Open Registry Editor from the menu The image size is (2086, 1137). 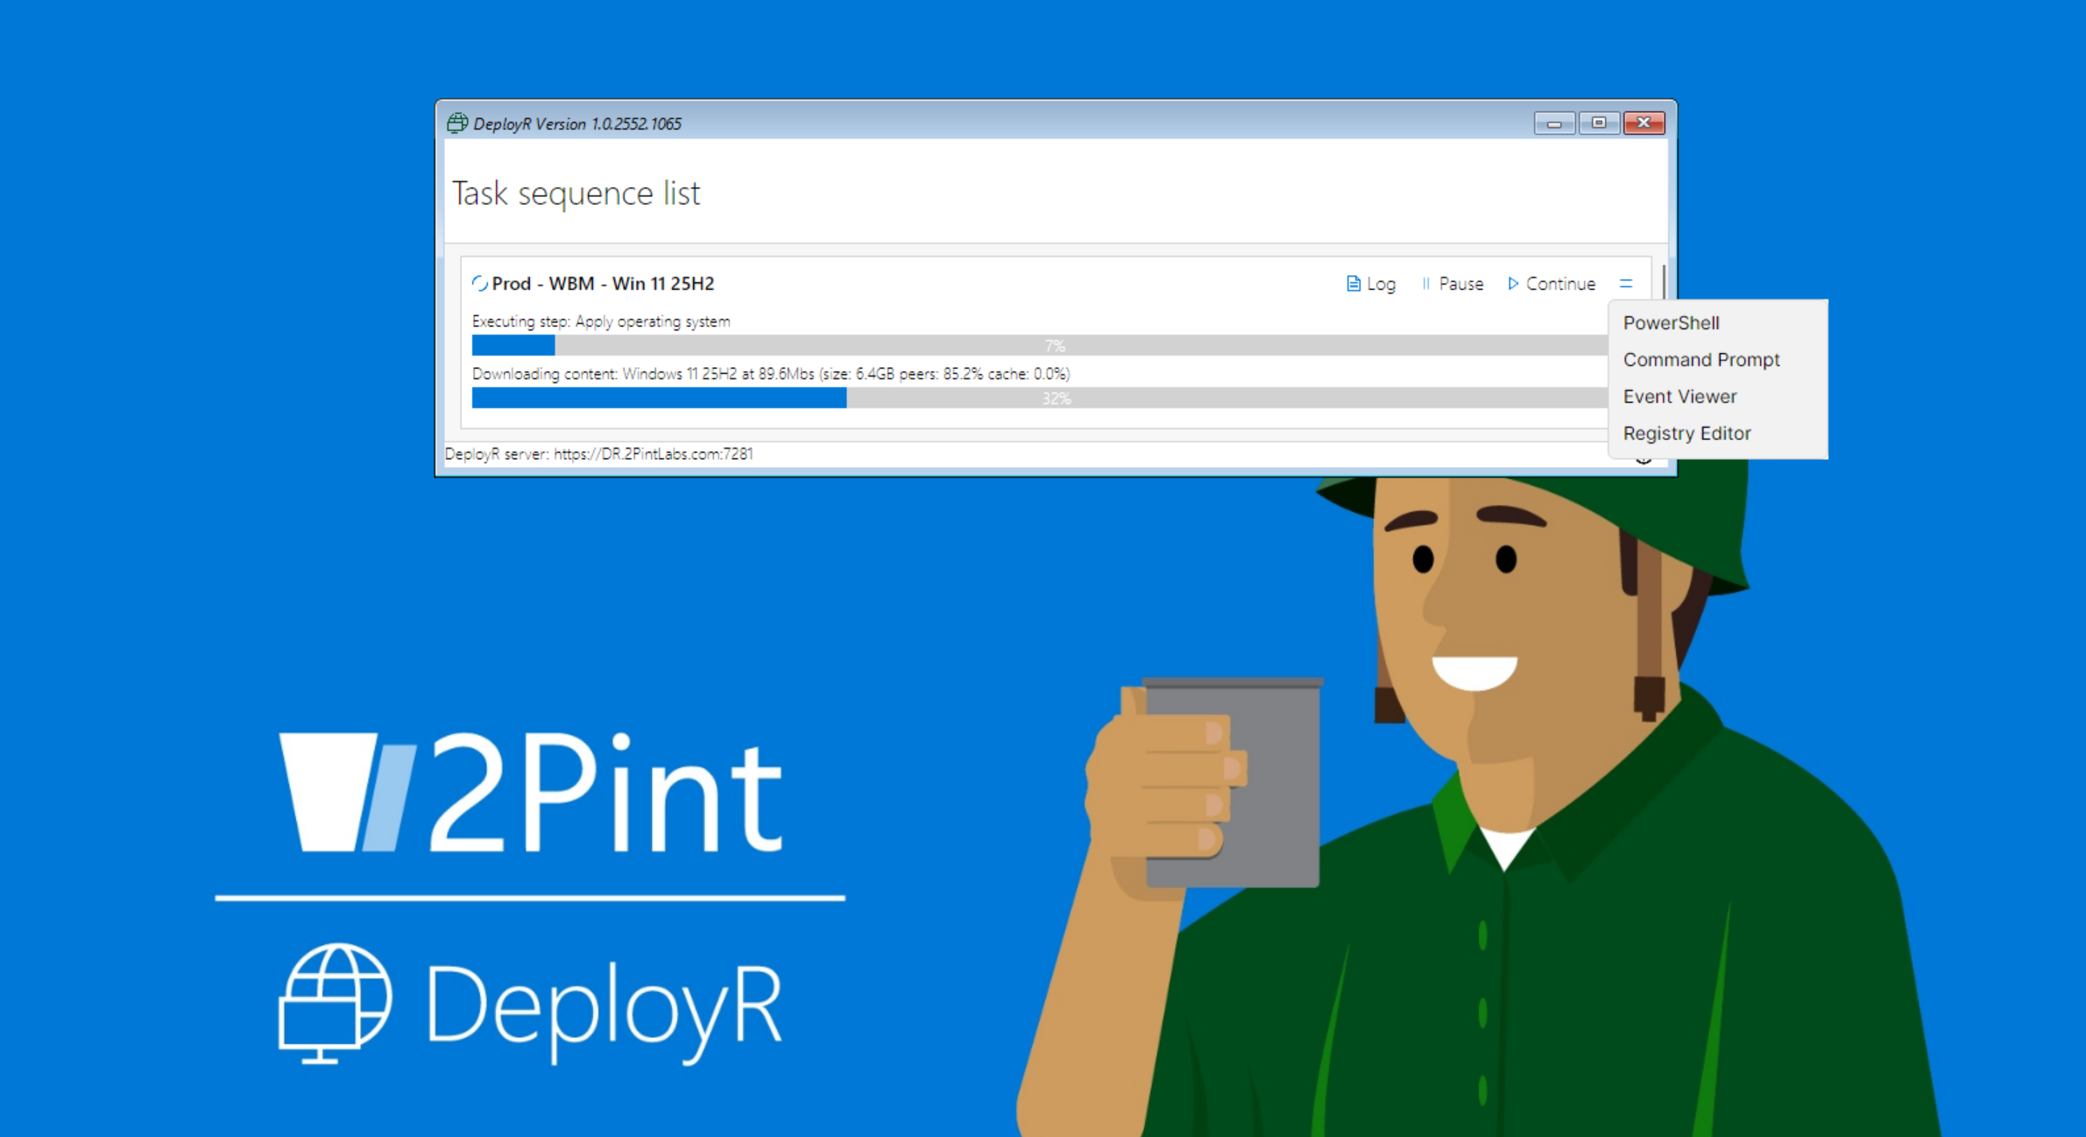click(1686, 433)
